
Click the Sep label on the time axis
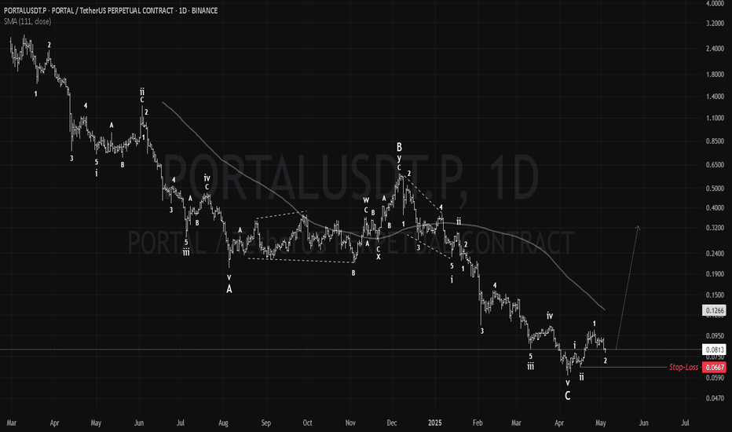[x=265, y=423]
